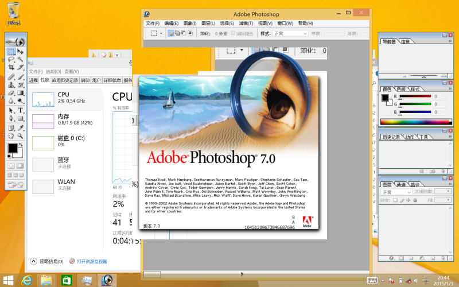Click the feather 羽化 input field
Image resolution: width=459 pixels, height=287 pixels.
[221, 33]
